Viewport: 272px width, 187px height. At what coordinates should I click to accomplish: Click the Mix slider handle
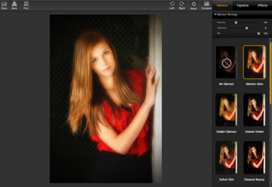(x=258, y=34)
